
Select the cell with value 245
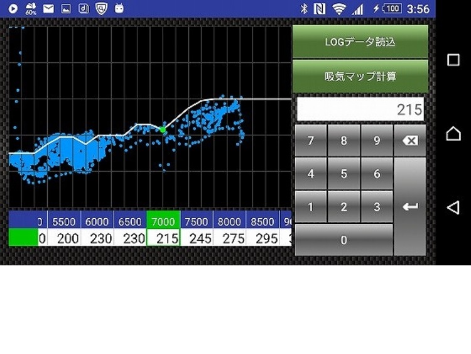[x=197, y=238]
